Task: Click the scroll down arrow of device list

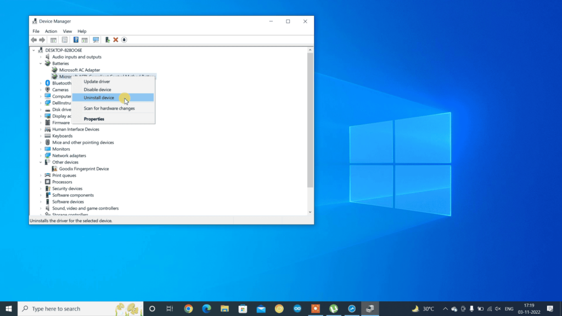Action: pyautogui.click(x=310, y=212)
